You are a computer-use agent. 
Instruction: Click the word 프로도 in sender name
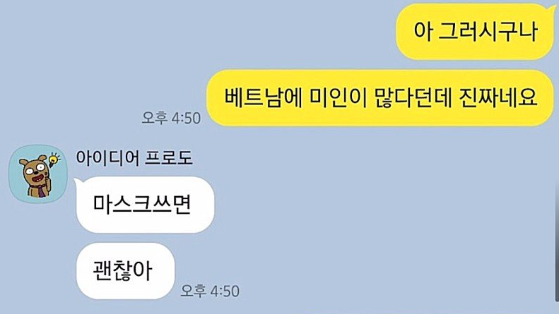pos(169,158)
